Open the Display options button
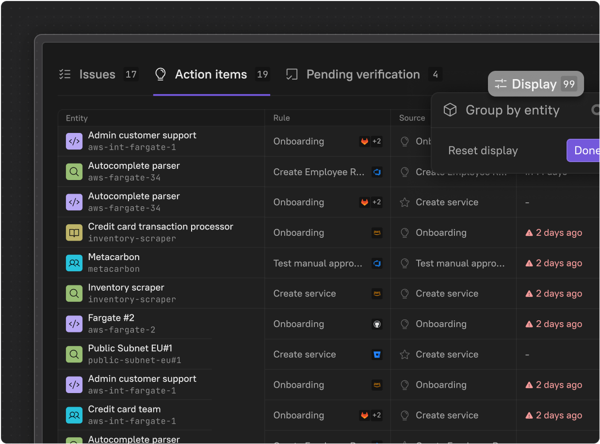600x444 pixels. click(535, 84)
